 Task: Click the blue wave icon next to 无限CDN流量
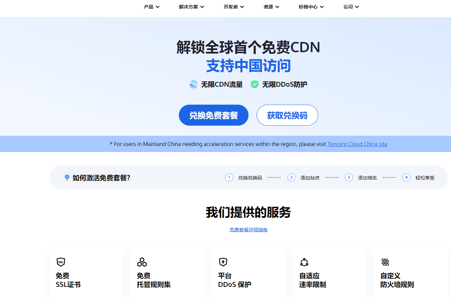pyautogui.click(x=193, y=84)
